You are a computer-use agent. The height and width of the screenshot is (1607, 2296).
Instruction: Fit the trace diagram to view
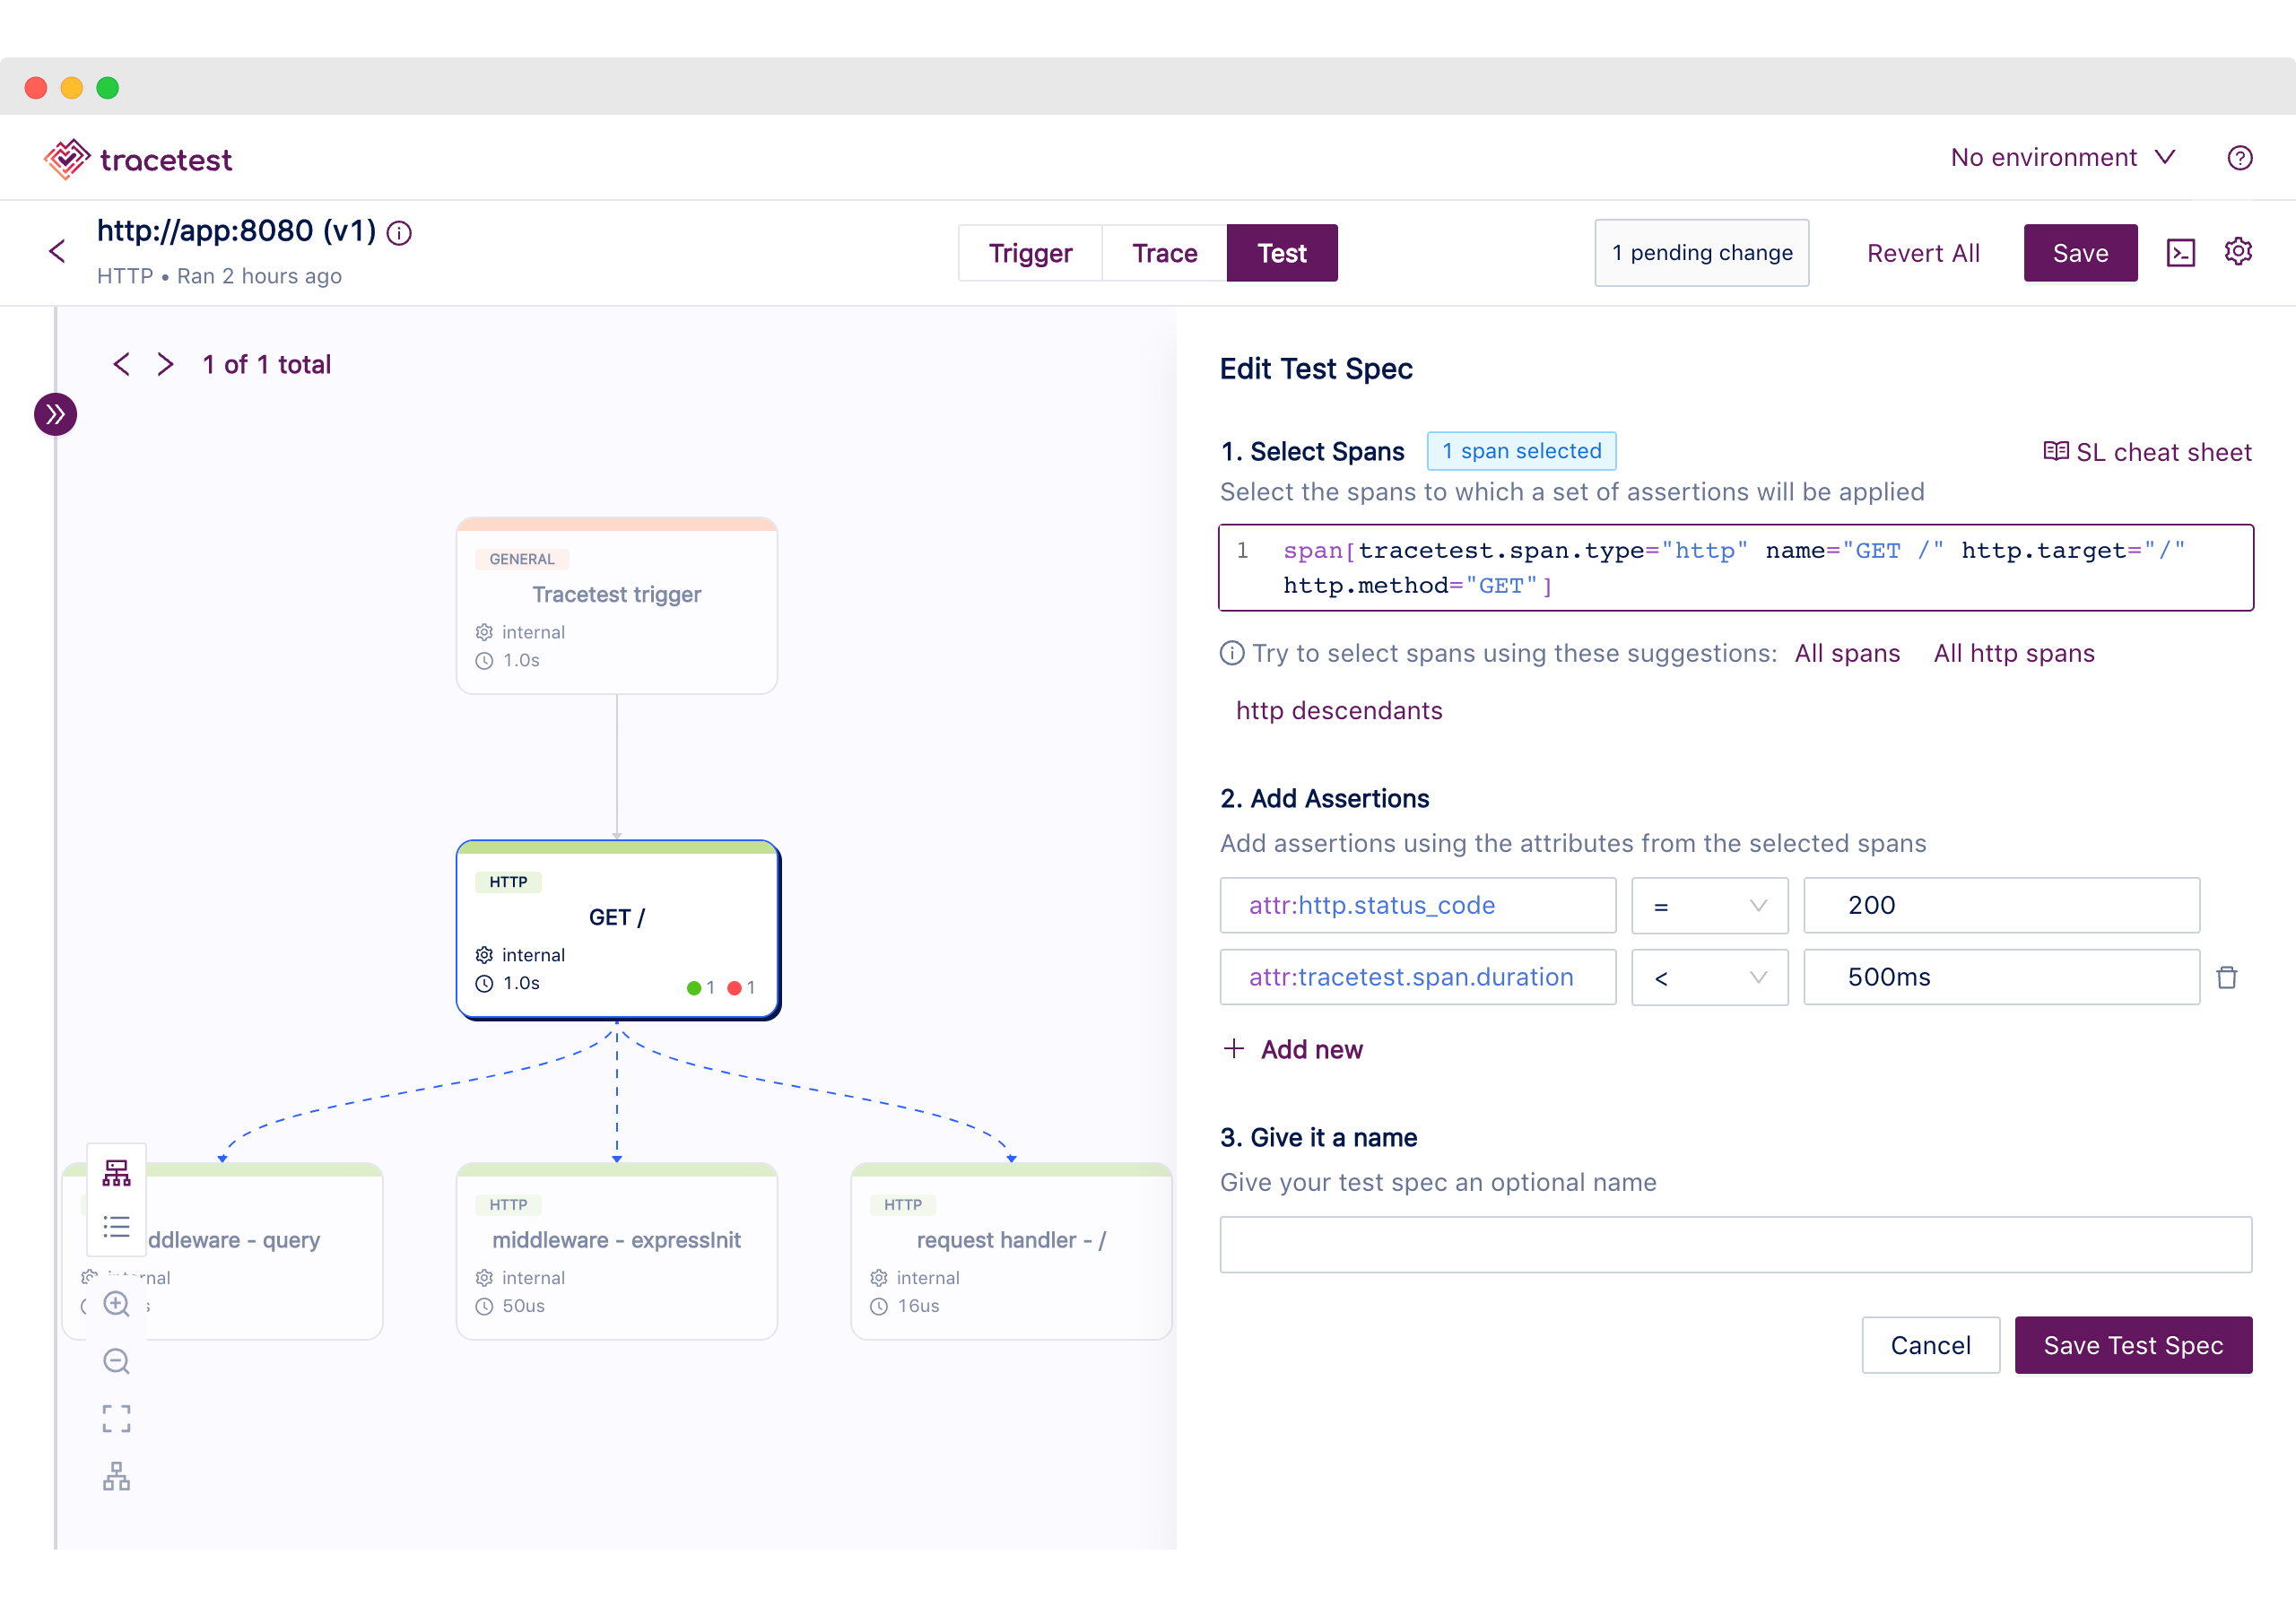(x=116, y=1418)
